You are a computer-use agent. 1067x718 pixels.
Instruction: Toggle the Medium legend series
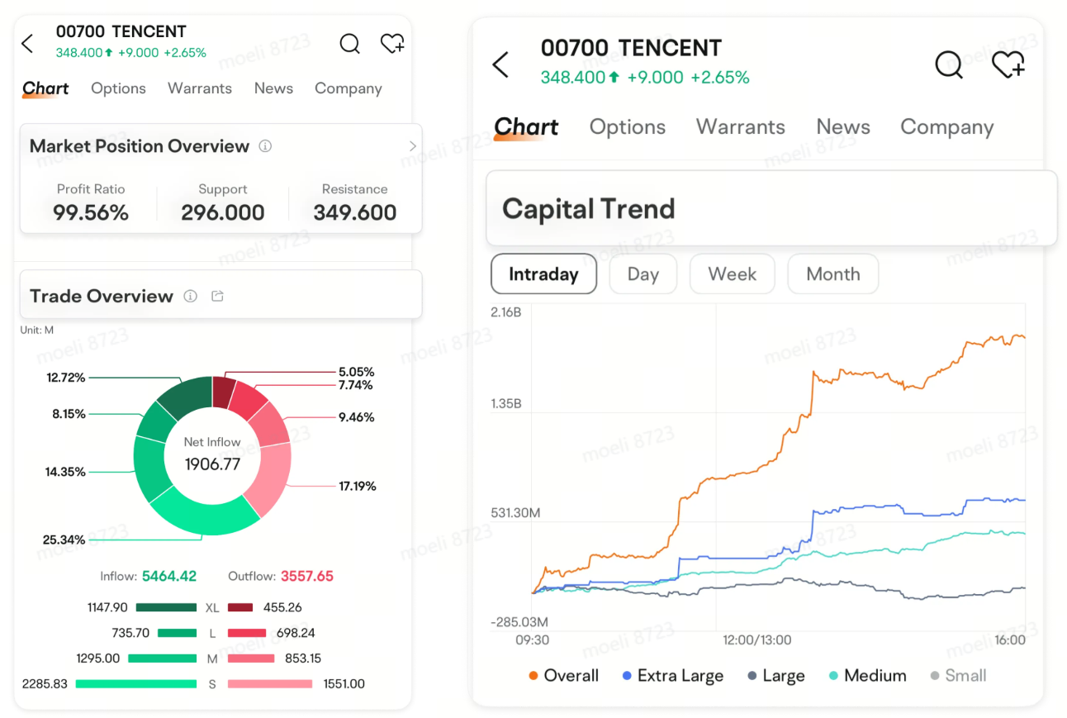[867, 676]
